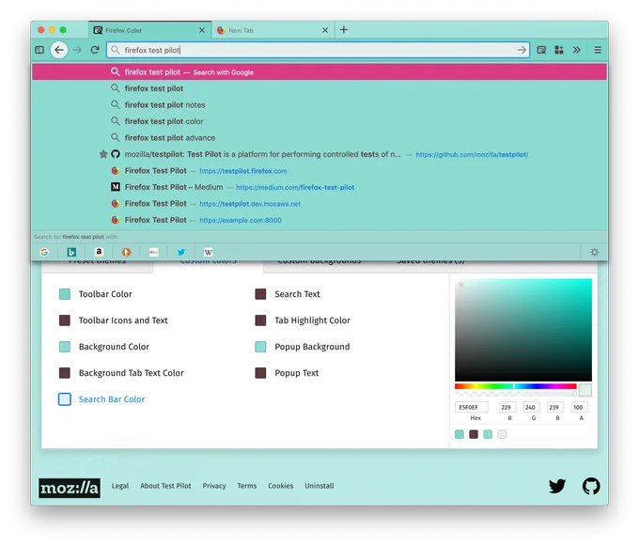Image resolution: width=639 pixels, height=546 pixels.
Task: Select the Search Bar Color swatch
Action: [65, 399]
